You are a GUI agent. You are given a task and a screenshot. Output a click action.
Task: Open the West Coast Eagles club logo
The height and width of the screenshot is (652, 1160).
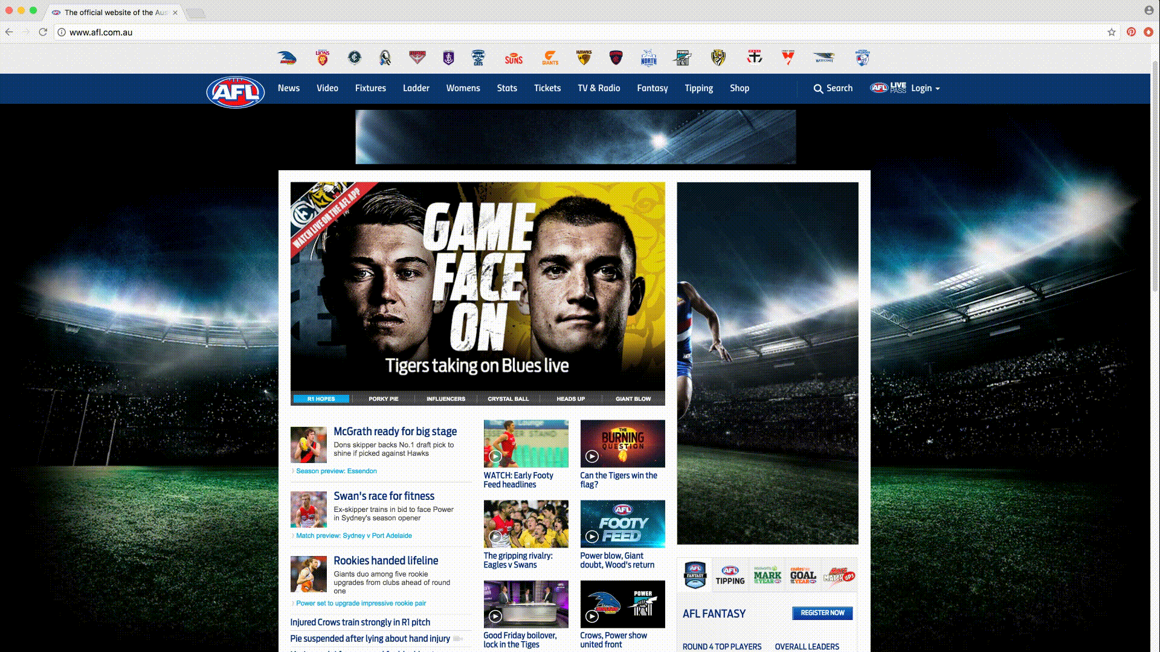[824, 58]
